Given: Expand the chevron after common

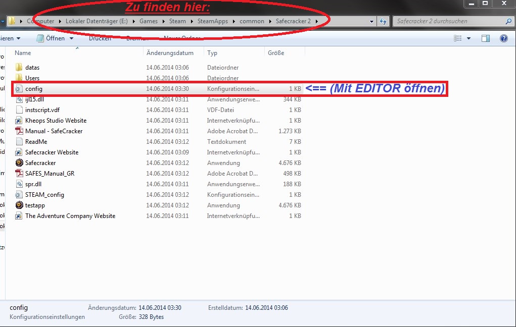Looking at the screenshot, I should tap(270, 21).
